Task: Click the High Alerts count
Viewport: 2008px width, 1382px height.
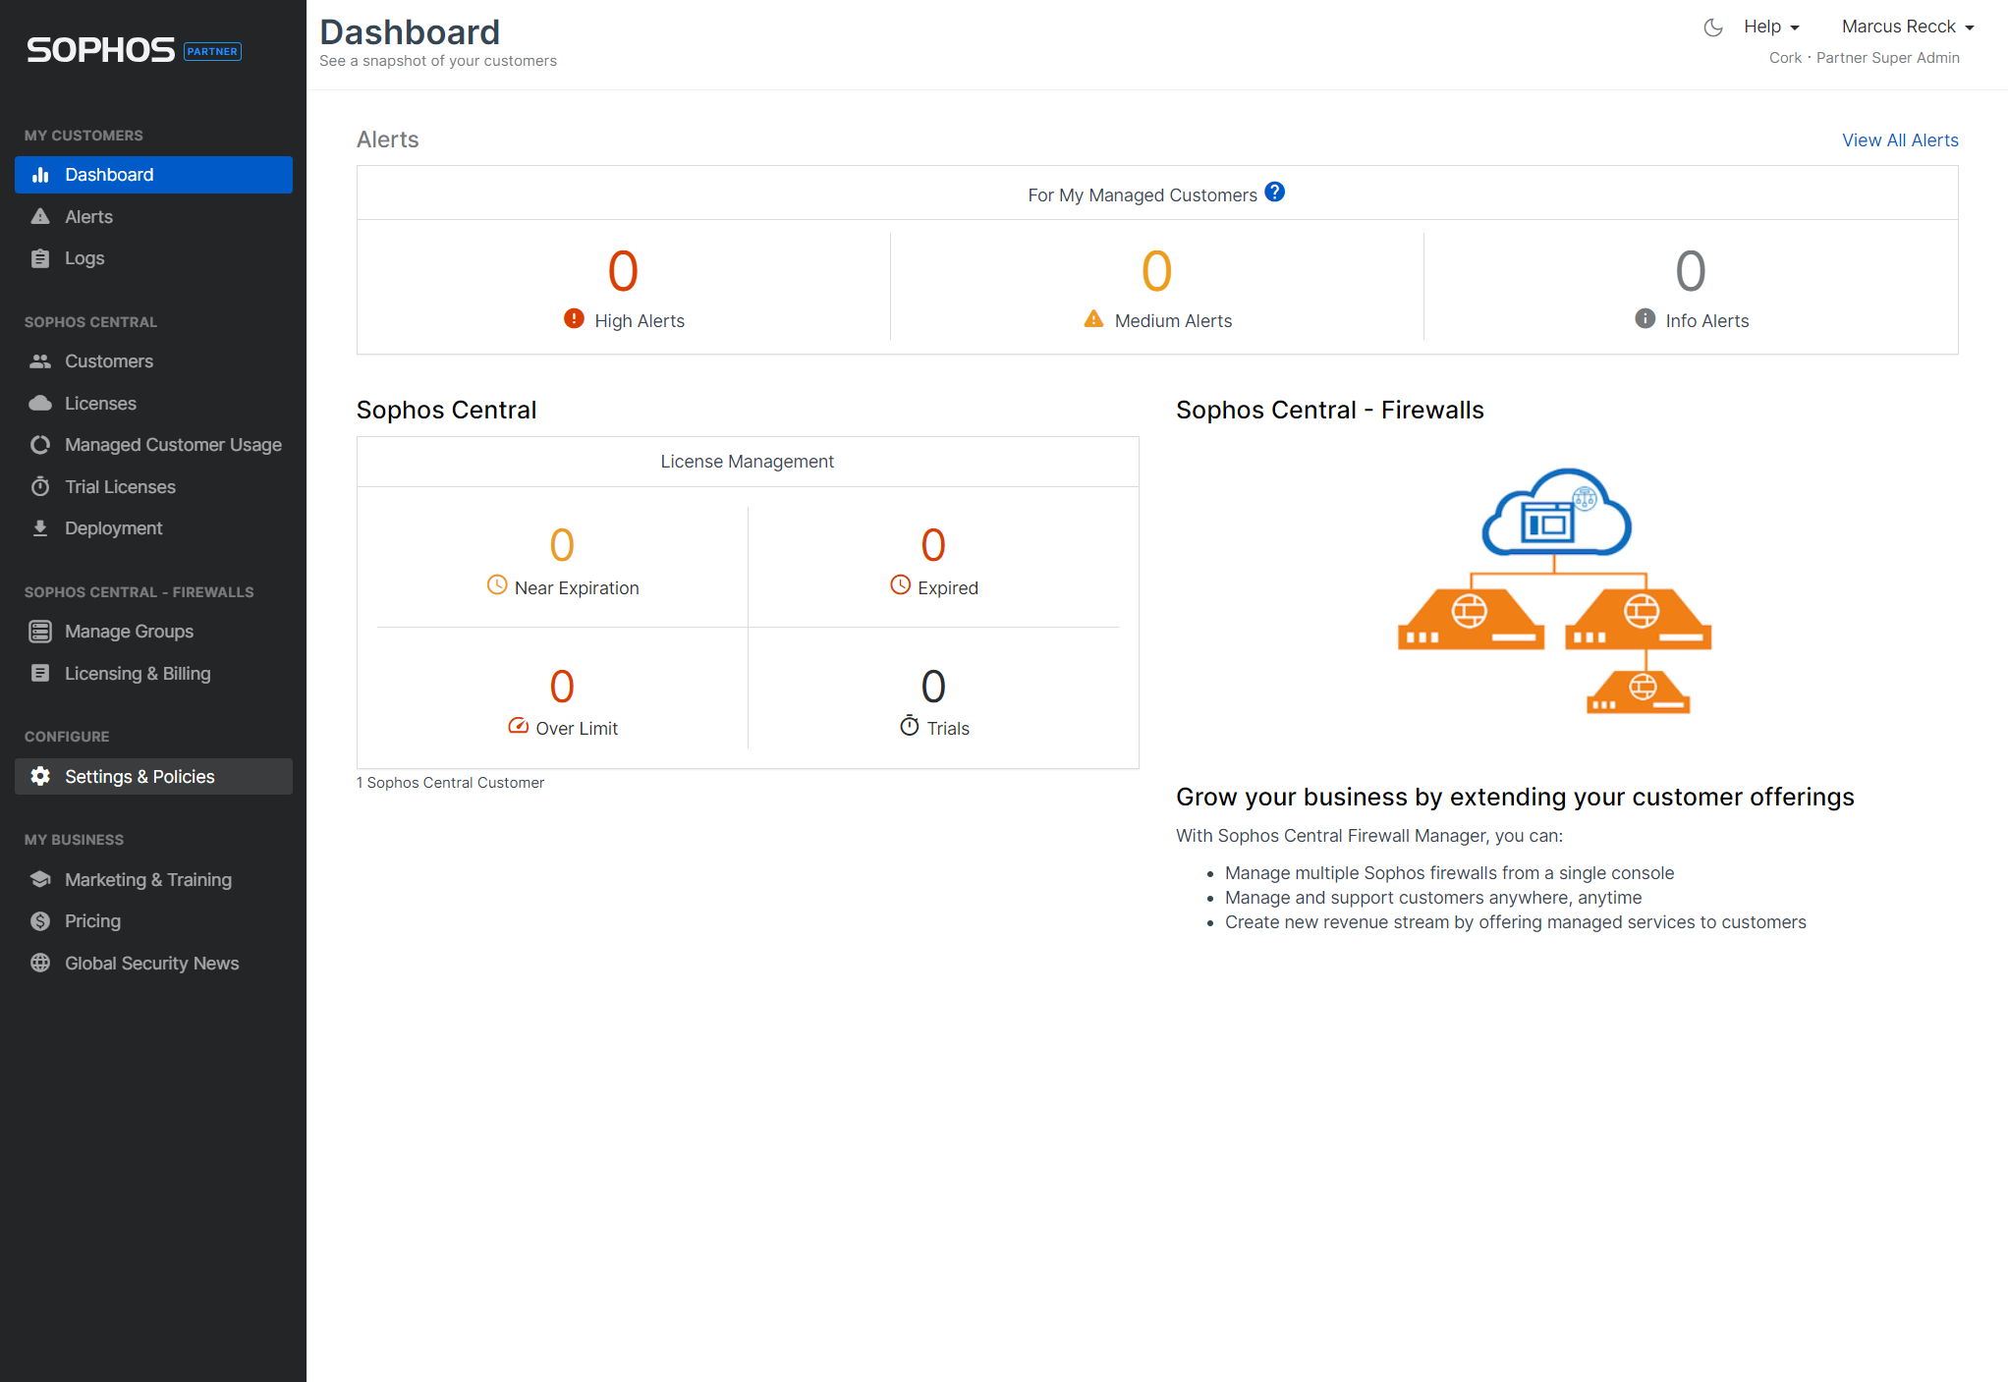Action: point(623,271)
